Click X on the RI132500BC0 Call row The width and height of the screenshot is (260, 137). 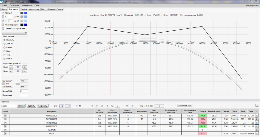pos(257,126)
